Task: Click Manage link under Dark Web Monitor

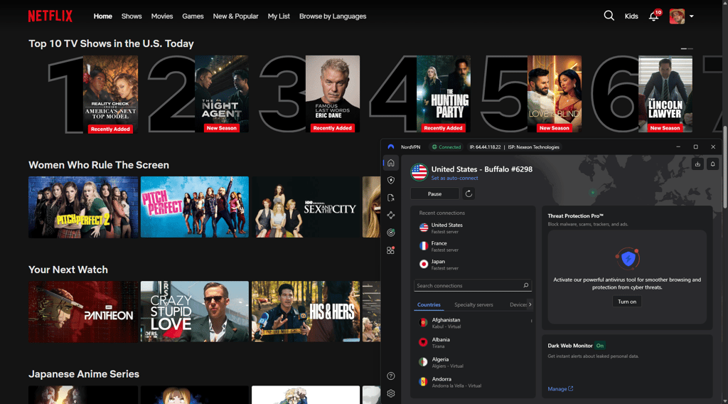Action: pyautogui.click(x=560, y=388)
